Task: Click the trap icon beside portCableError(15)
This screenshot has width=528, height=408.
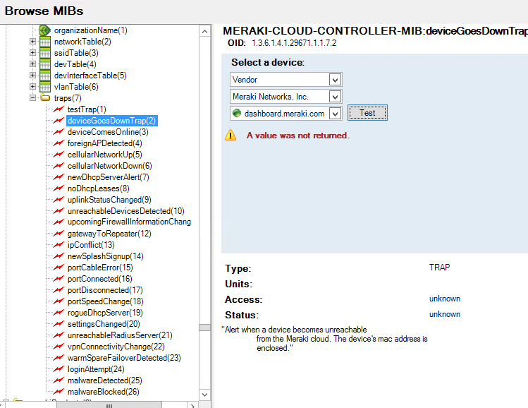Action: point(59,268)
